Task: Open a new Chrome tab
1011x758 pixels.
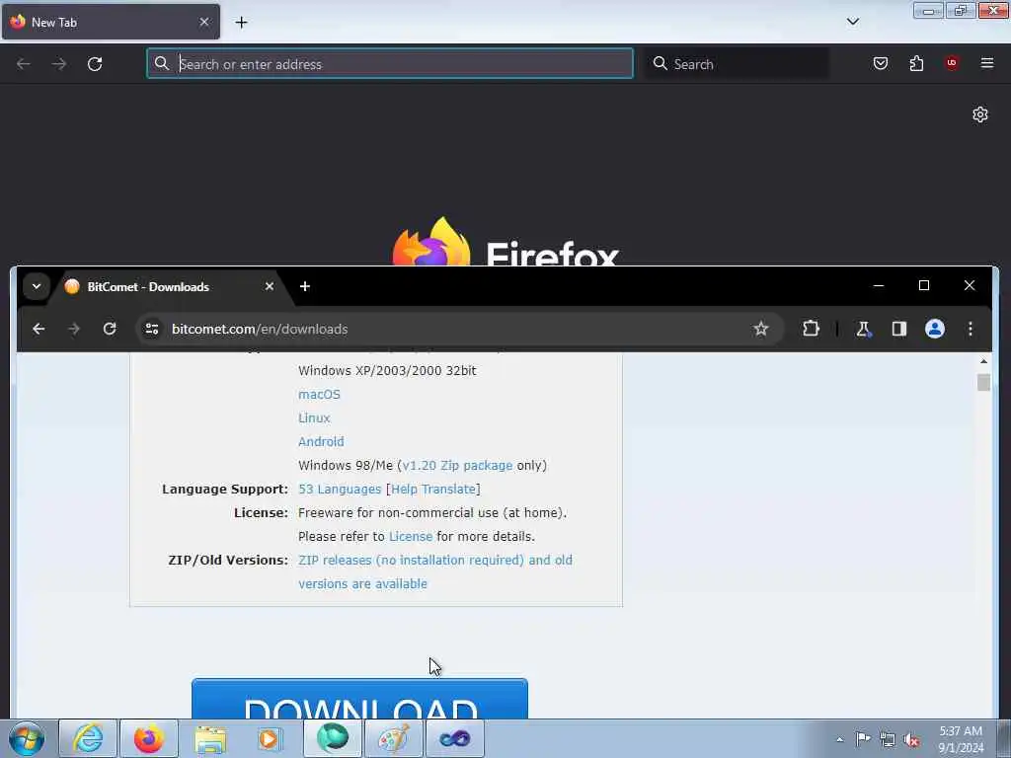Action: [305, 286]
